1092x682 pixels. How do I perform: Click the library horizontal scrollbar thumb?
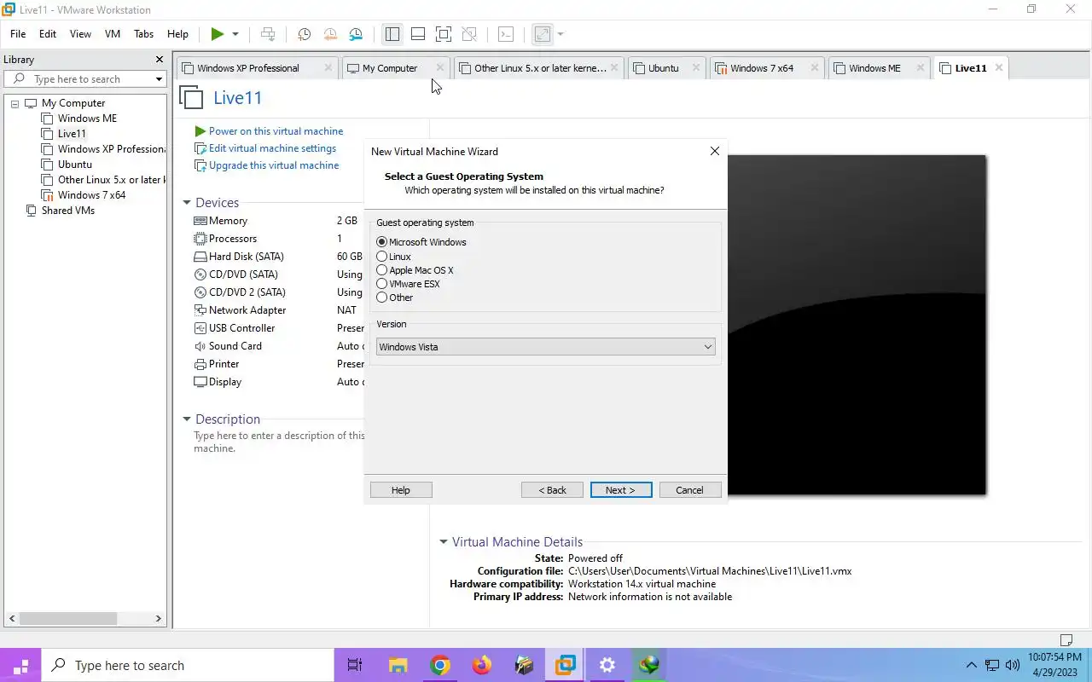68,618
